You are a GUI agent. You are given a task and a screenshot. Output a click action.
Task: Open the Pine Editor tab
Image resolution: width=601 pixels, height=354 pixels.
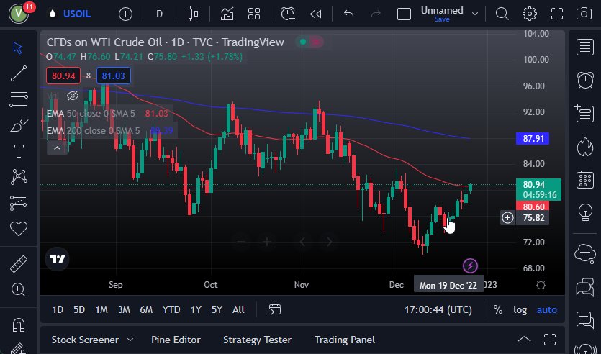176,340
